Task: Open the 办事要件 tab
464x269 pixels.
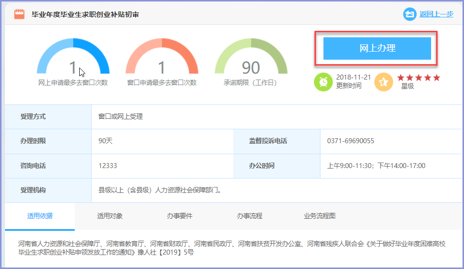Action: (179, 216)
